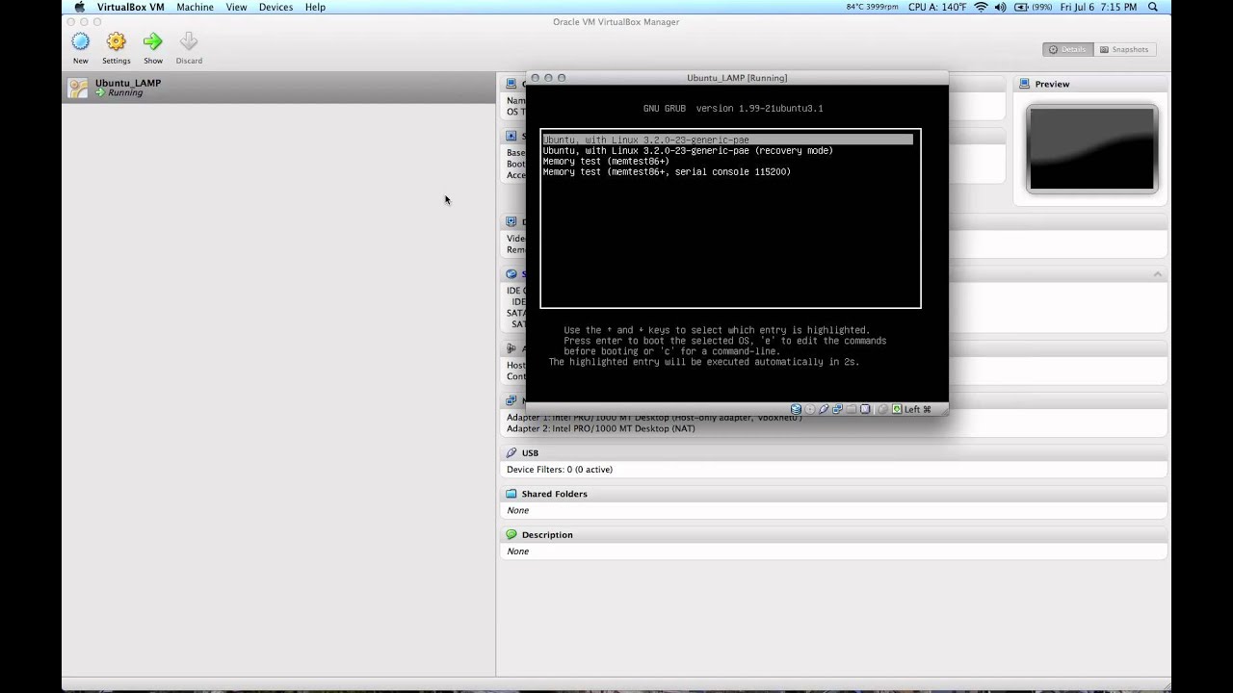Click the Description section speech-bubble icon

[512, 534]
